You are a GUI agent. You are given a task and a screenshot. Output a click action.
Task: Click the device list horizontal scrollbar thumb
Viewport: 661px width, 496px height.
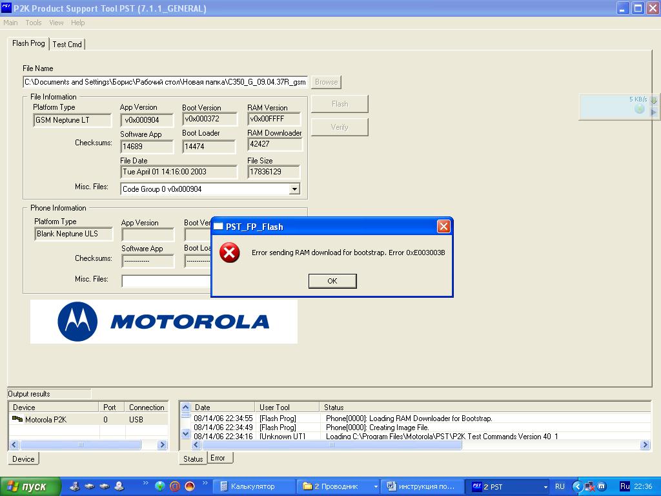point(81,444)
